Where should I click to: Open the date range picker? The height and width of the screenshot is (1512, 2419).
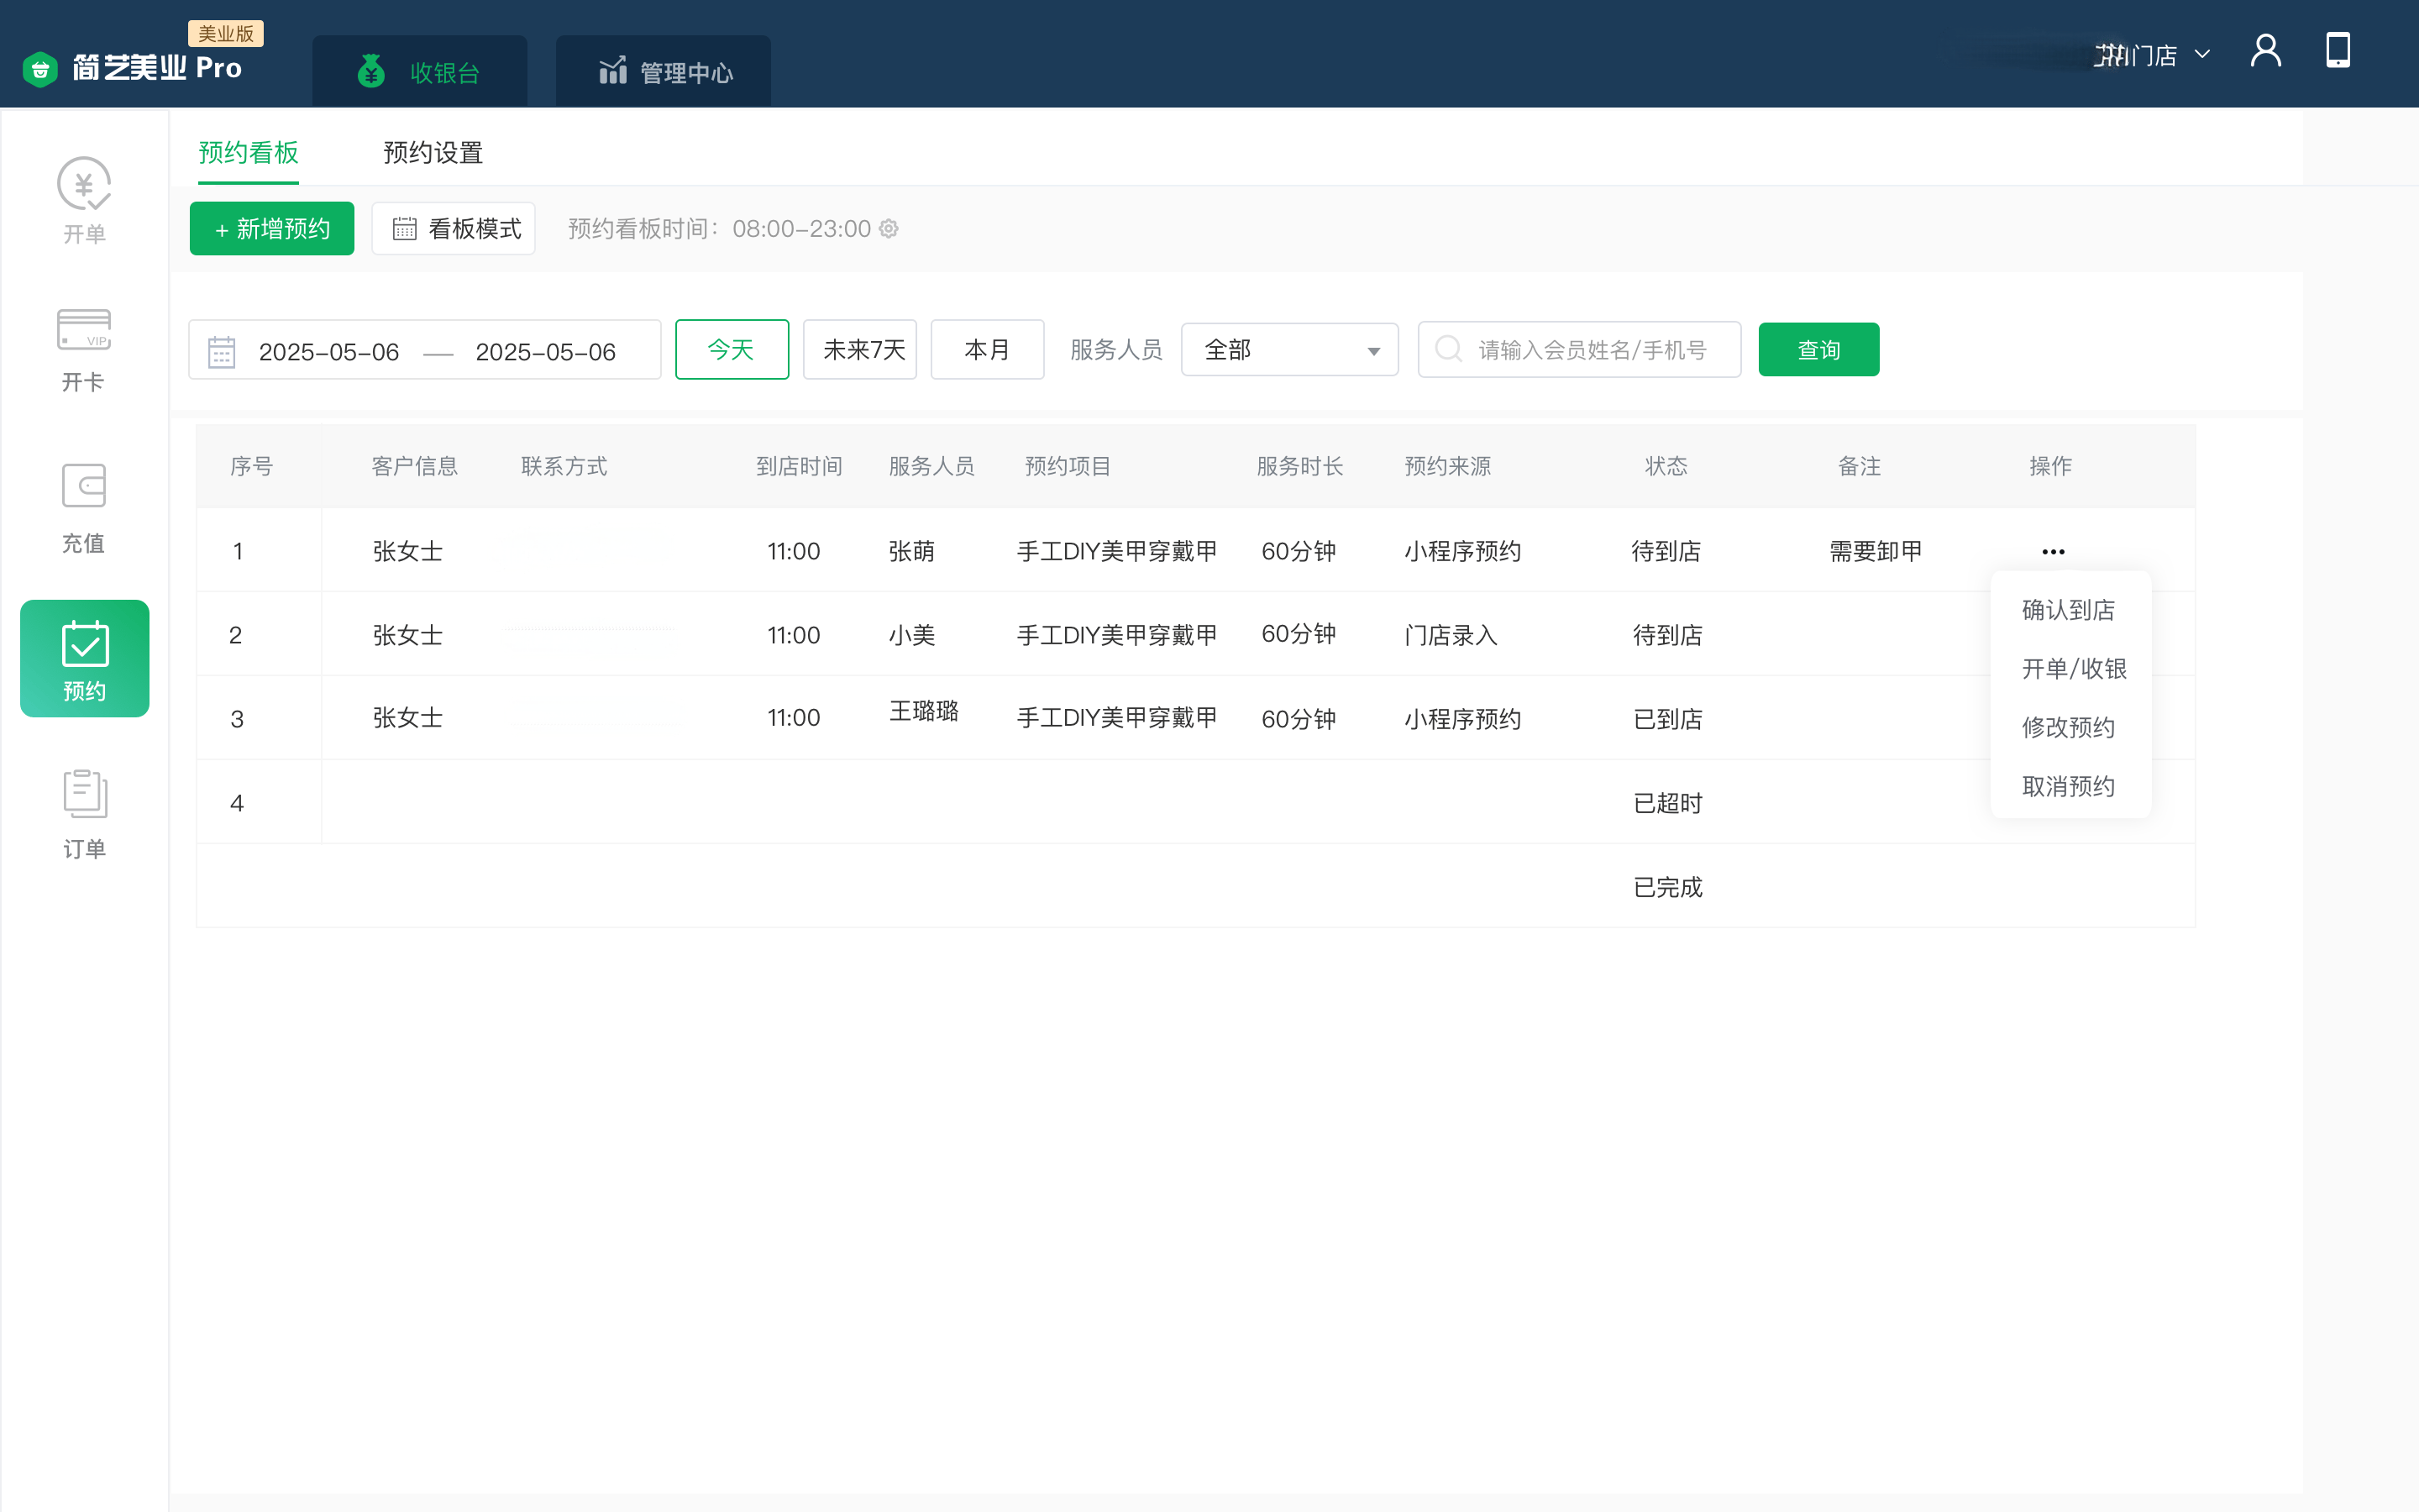point(425,351)
